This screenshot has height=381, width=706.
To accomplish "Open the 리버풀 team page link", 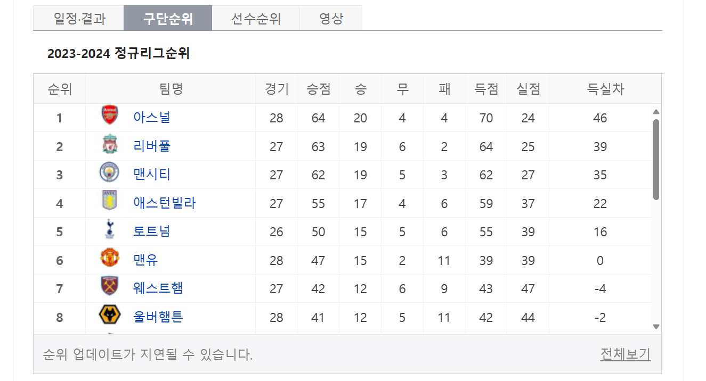I will tap(151, 146).
